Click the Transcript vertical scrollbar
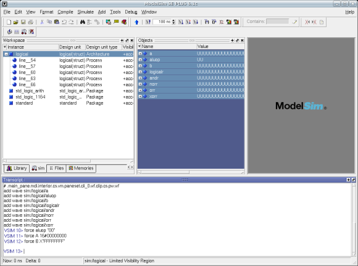This screenshot has width=358, height=266. pyautogui.click(x=354, y=219)
